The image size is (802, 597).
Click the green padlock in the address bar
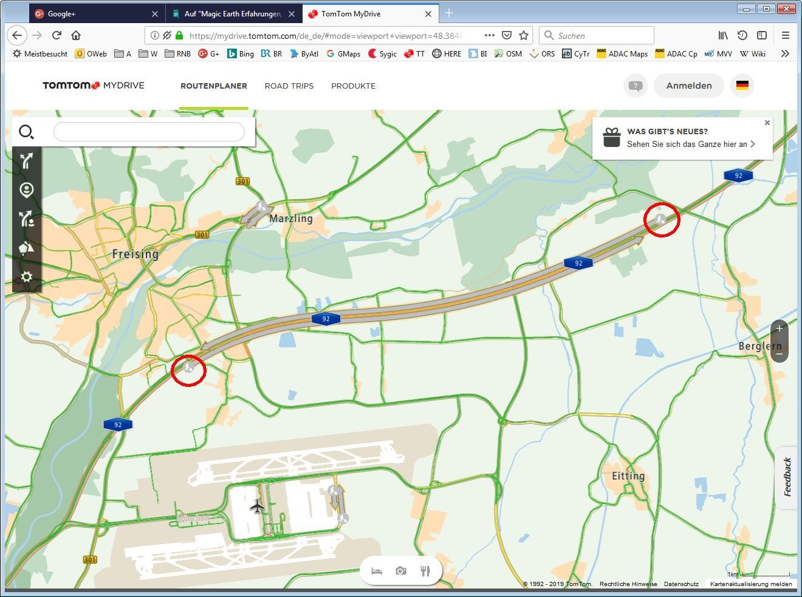coord(179,35)
